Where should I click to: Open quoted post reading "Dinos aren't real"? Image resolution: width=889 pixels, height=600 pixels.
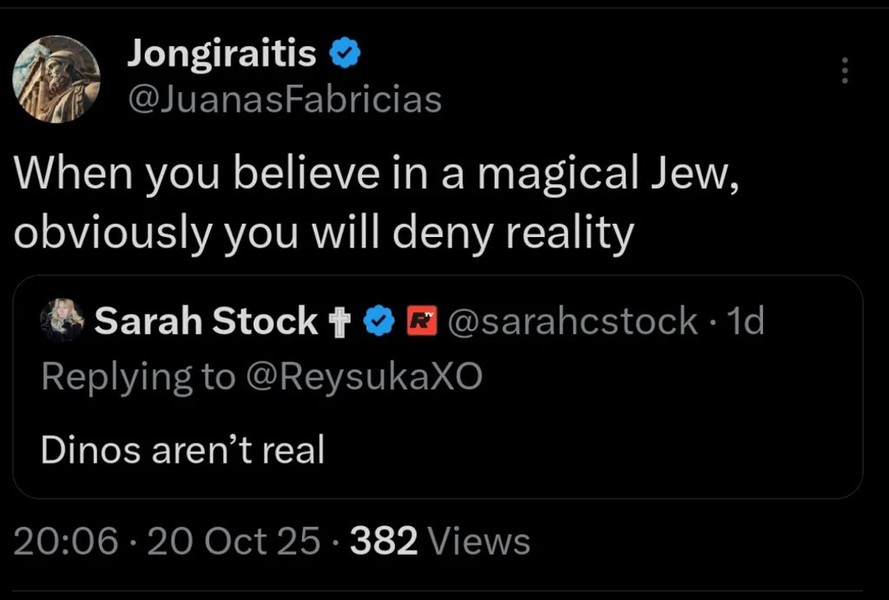(x=182, y=450)
